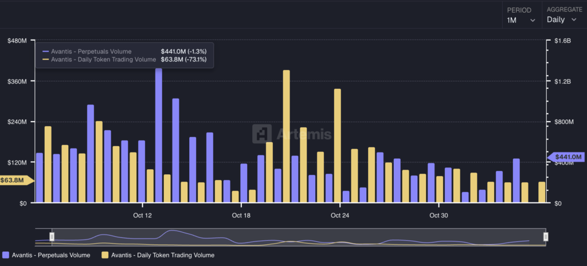587x266 pixels.
Task: Select the Oct 24 x-axis date label
Action: click(340, 216)
